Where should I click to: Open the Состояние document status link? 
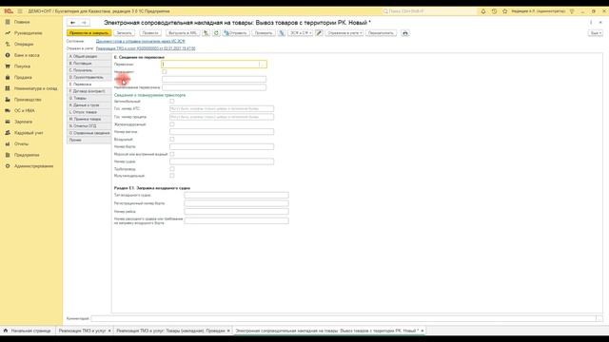pyautogui.click(x=140, y=41)
